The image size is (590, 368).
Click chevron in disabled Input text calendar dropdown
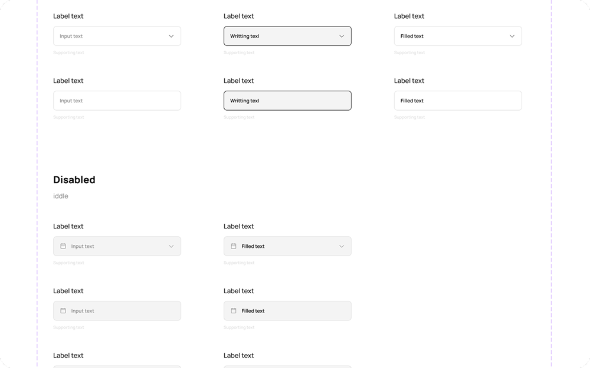coord(171,246)
